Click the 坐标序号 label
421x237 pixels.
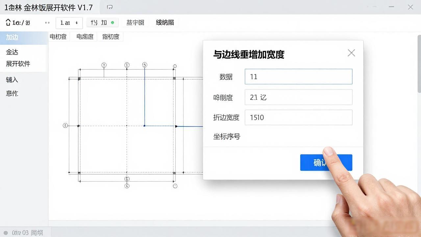tap(227, 137)
